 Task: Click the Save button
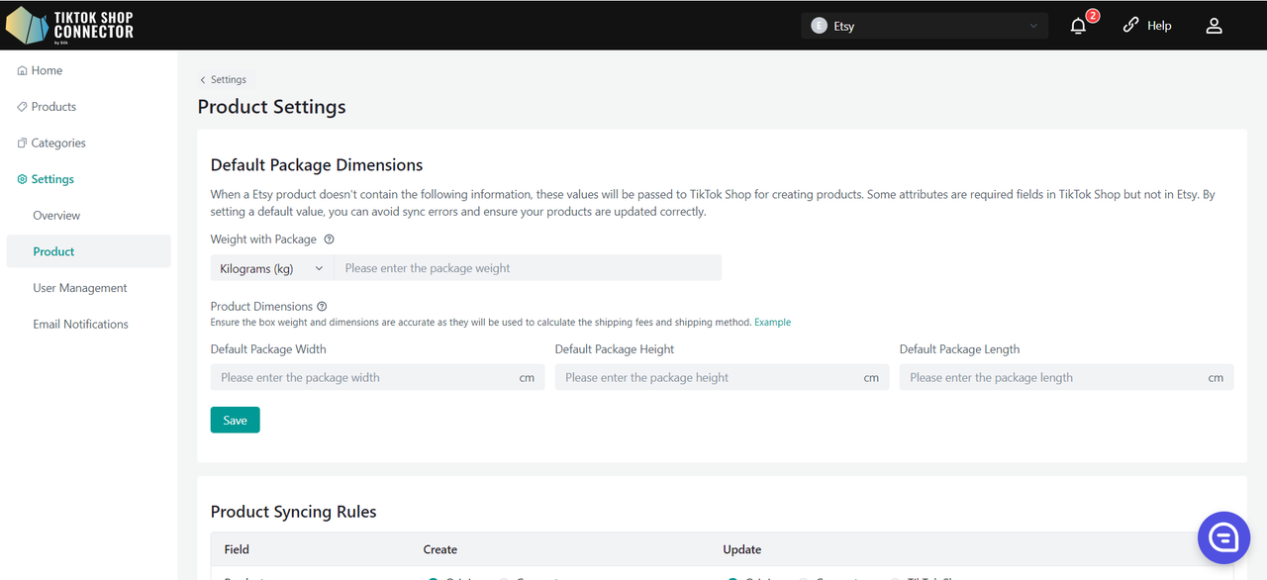(236, 420)
